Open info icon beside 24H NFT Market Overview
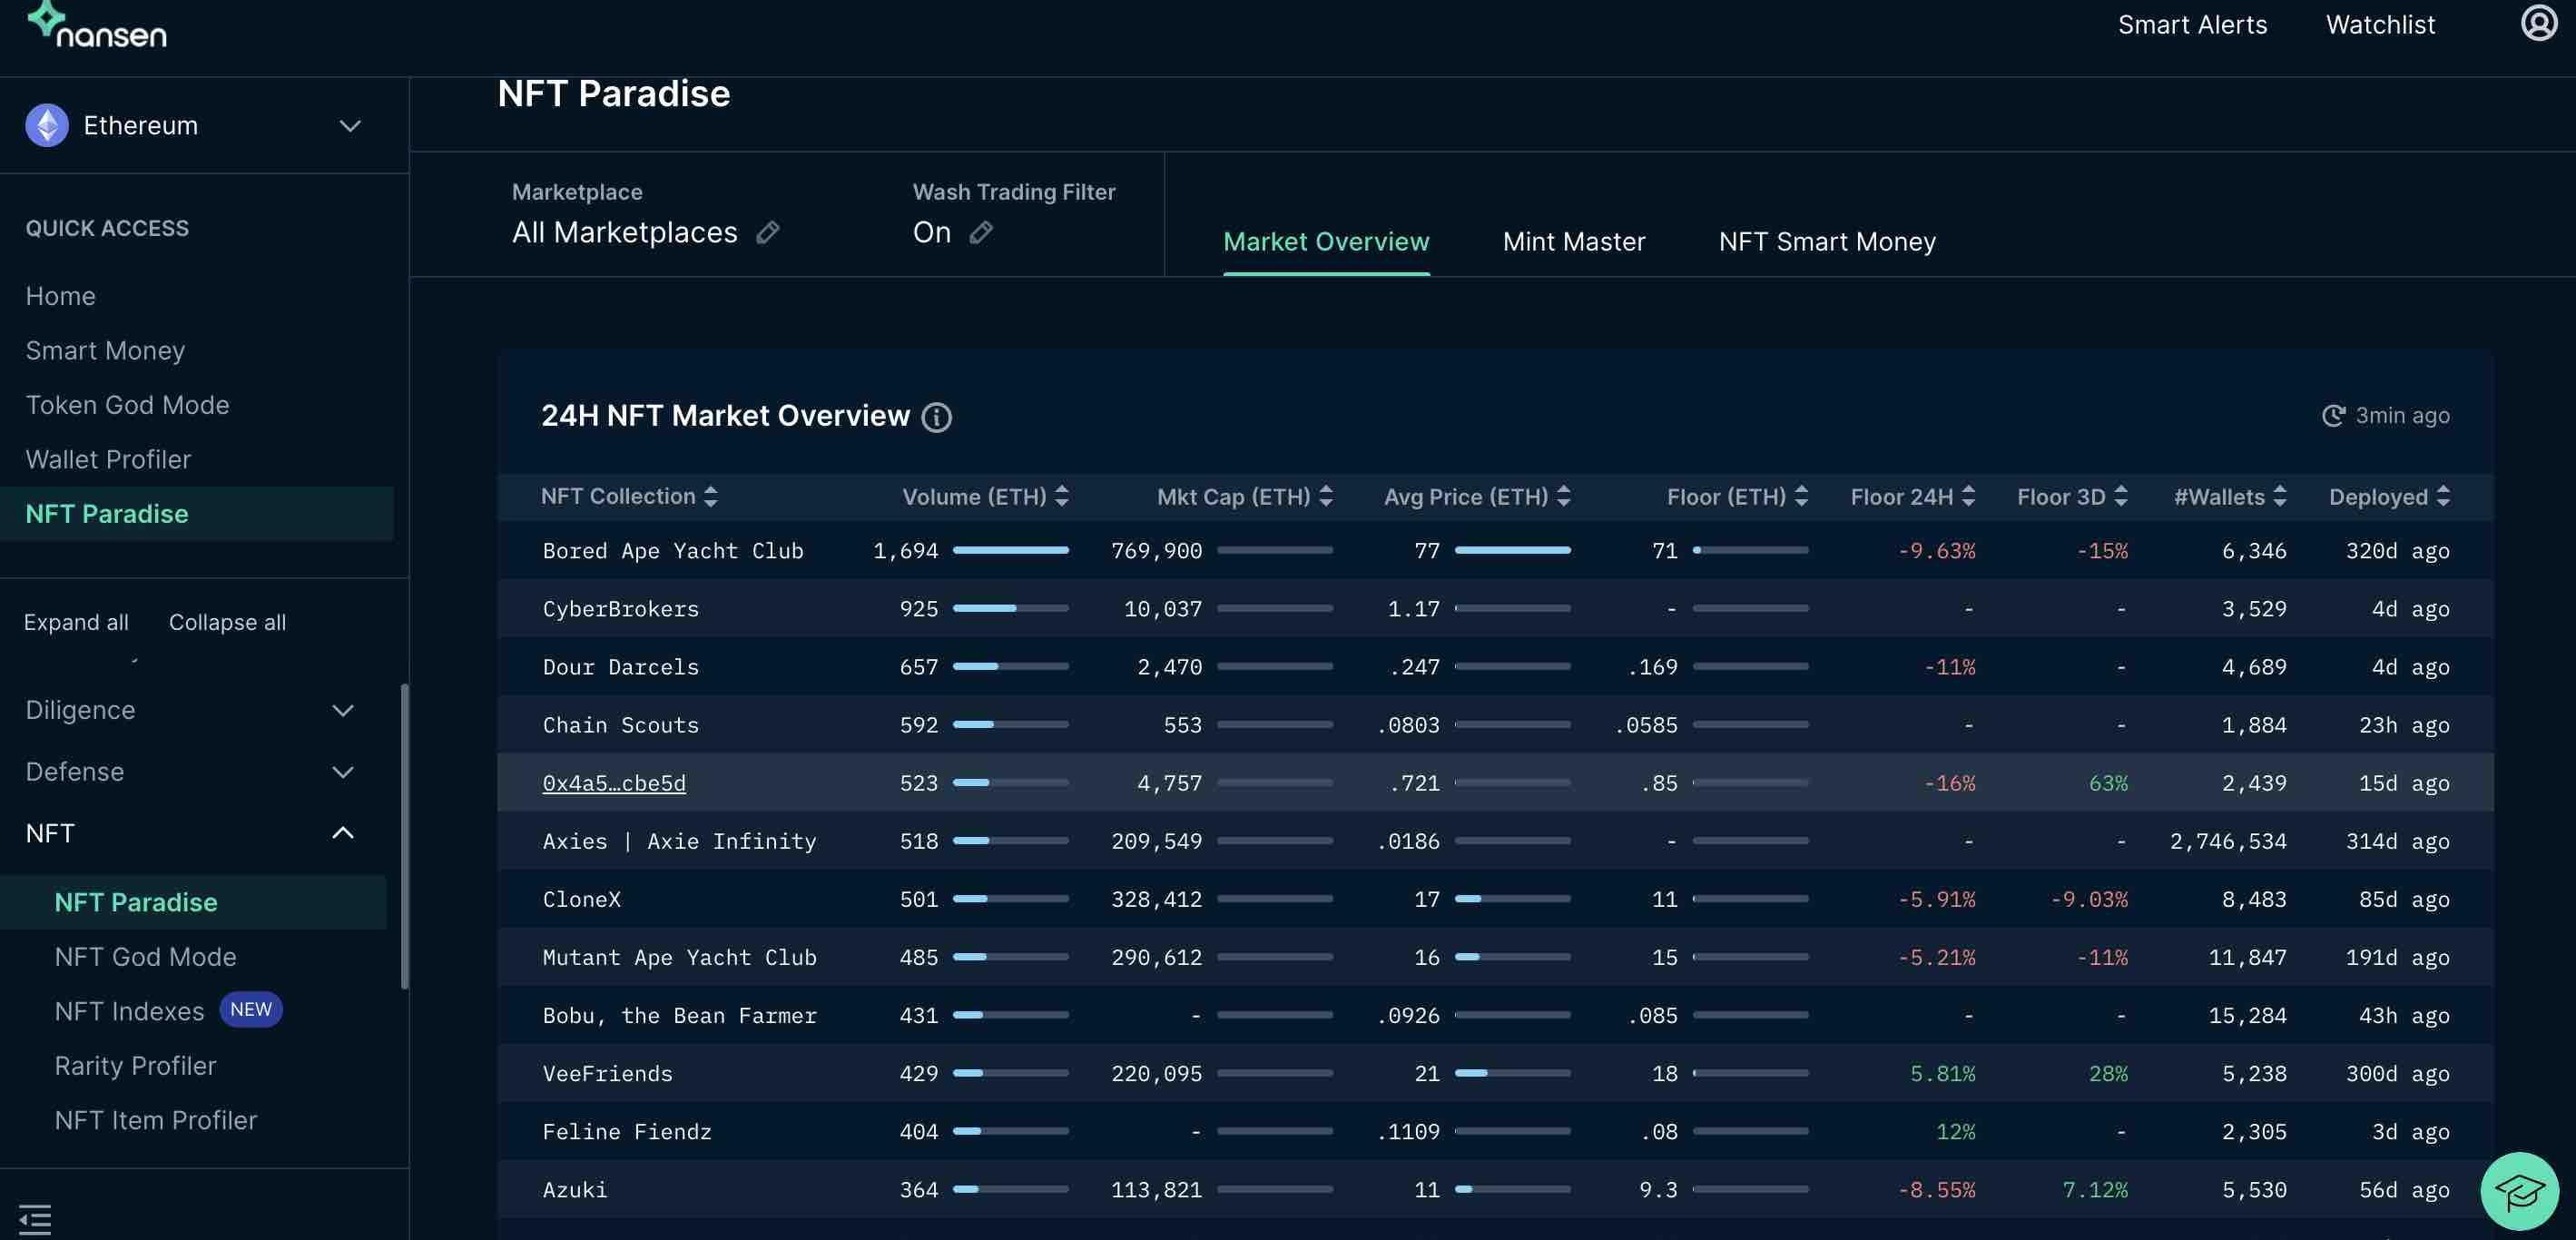This screenshot has width=2576, height=1240. (x=936, y=417)
